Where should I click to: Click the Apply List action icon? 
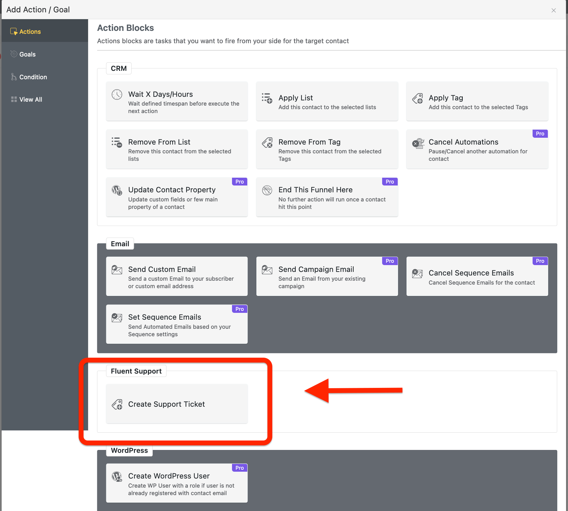point(267,98)
